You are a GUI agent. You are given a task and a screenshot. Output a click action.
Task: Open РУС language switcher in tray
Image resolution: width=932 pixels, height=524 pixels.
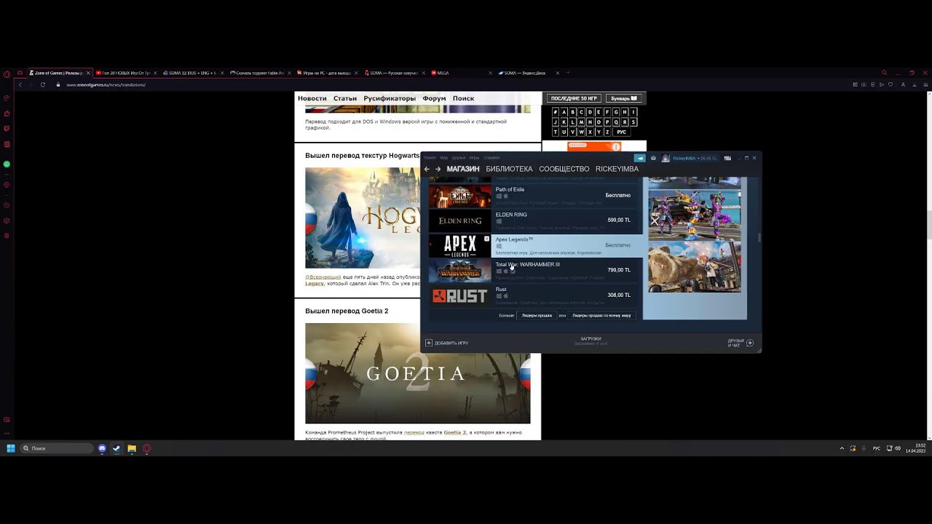[x=877, y=448]
